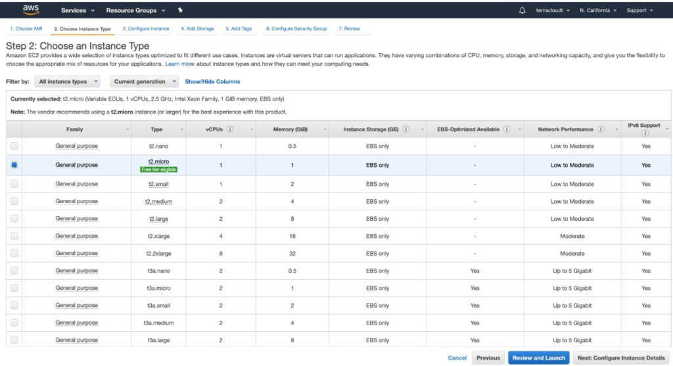Uncheck the selected t2.micro row checkbox

pyautogui.click(x=14, y=165)
